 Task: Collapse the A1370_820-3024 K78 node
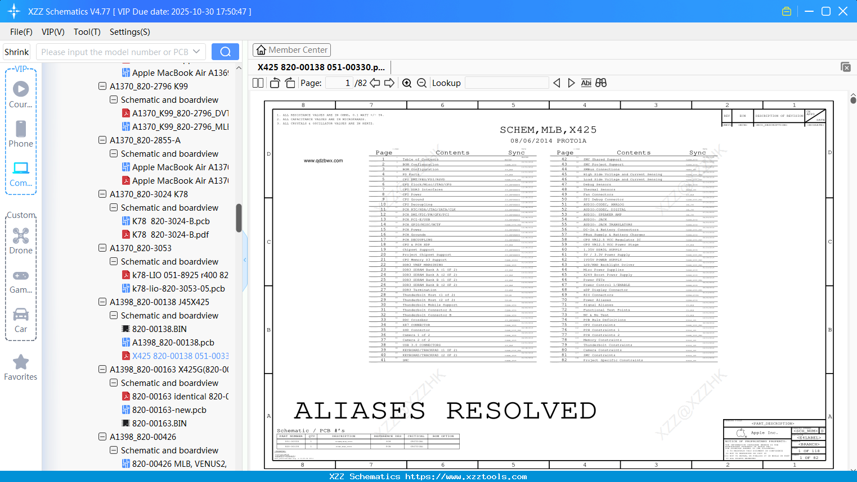pyautogui.click(x=102, y=194)
